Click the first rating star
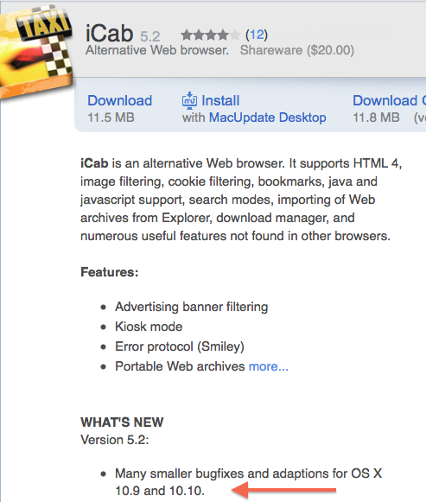This screenshot has height=502, width=426. [x=187, y=35]
